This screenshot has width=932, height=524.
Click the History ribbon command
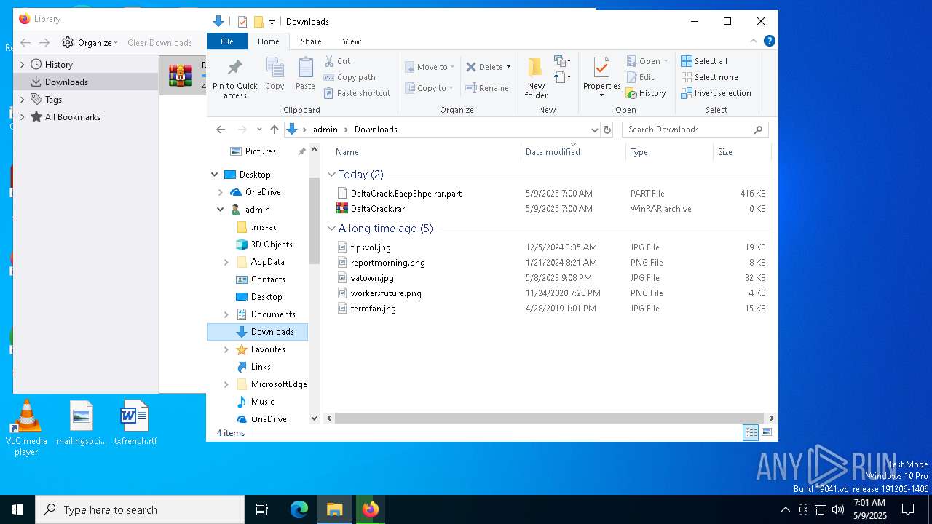click(646, 93)
